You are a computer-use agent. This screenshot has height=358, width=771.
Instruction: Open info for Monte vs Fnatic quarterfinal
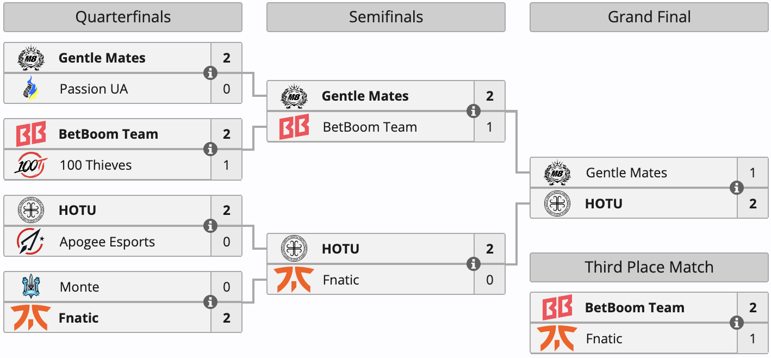pos(210,302)
